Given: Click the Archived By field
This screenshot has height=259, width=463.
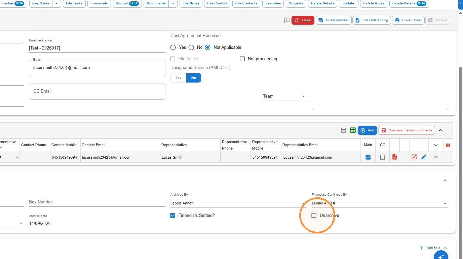Looking at the screenshot, I should click(x=238, y=203).
